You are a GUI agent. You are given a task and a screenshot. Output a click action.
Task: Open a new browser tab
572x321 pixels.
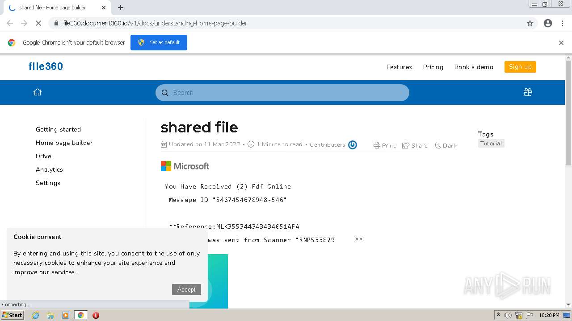121,8
